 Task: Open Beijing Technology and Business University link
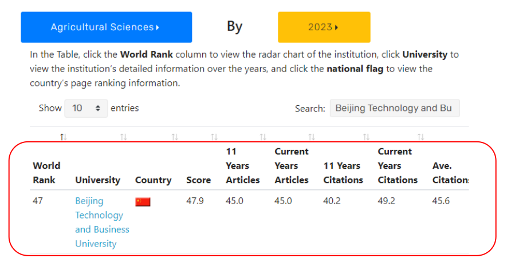102,222
